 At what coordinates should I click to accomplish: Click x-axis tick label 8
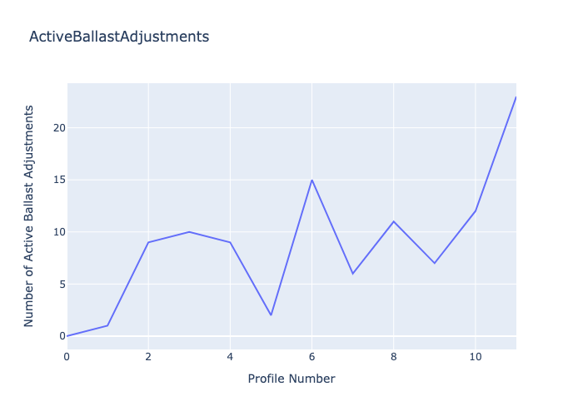[393, 356]
